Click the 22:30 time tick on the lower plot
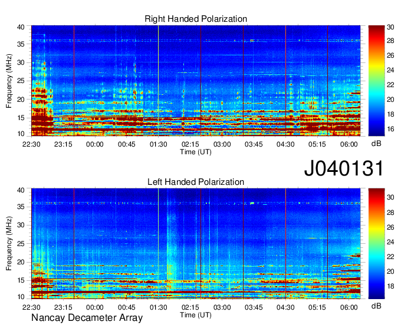Image resolution: width=401 pixels, height=325 pixels. tap(31, 307)
